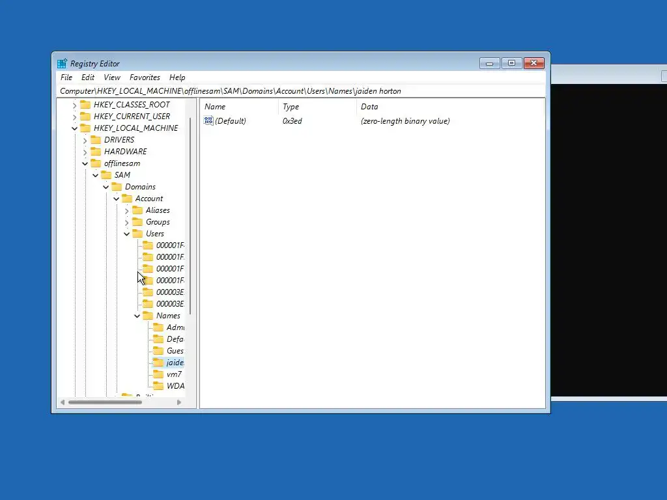
Task: Collapse the Domains key
Action: pos(106,187)
